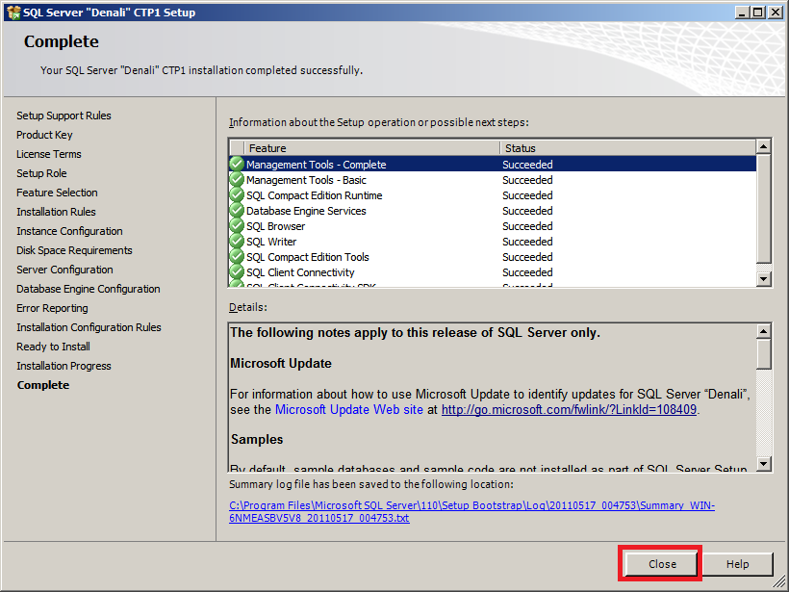Click the Database Engine Configuration step
789x592 pixels.
click(89, 289)
